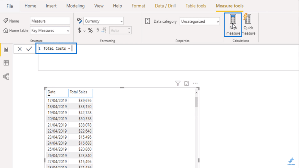Select the 27/04/2019 date cell

point(57,162)
